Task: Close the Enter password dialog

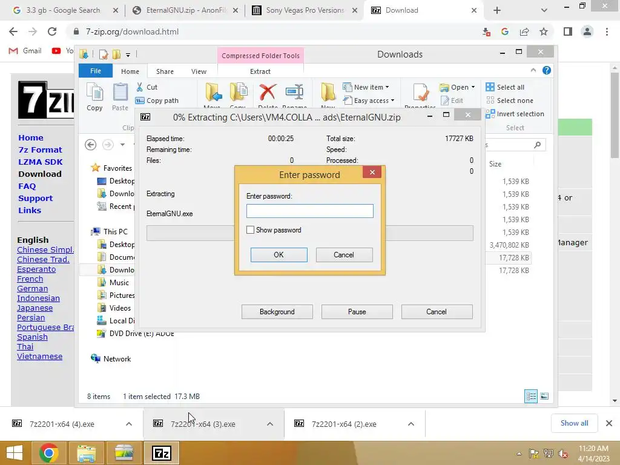Action: coord(372,172)
